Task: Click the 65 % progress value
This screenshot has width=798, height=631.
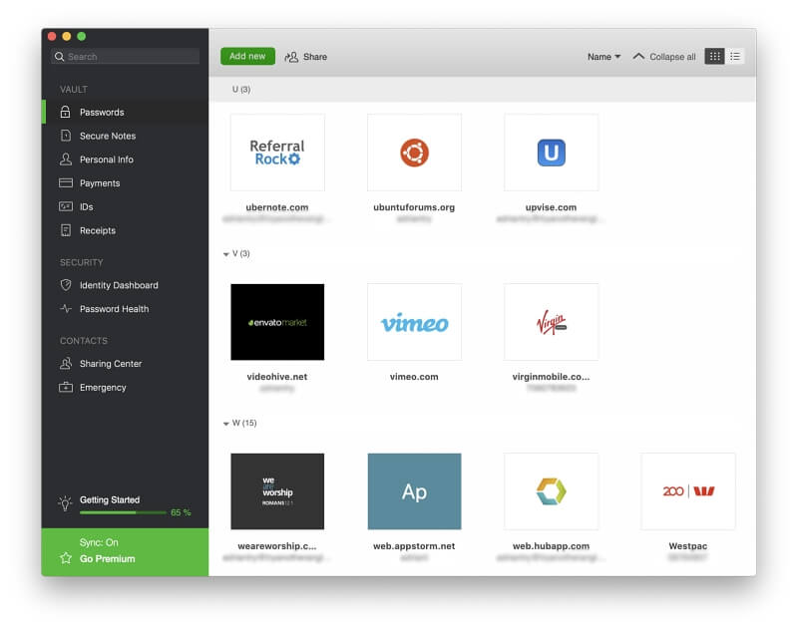Action: [181, 512]
